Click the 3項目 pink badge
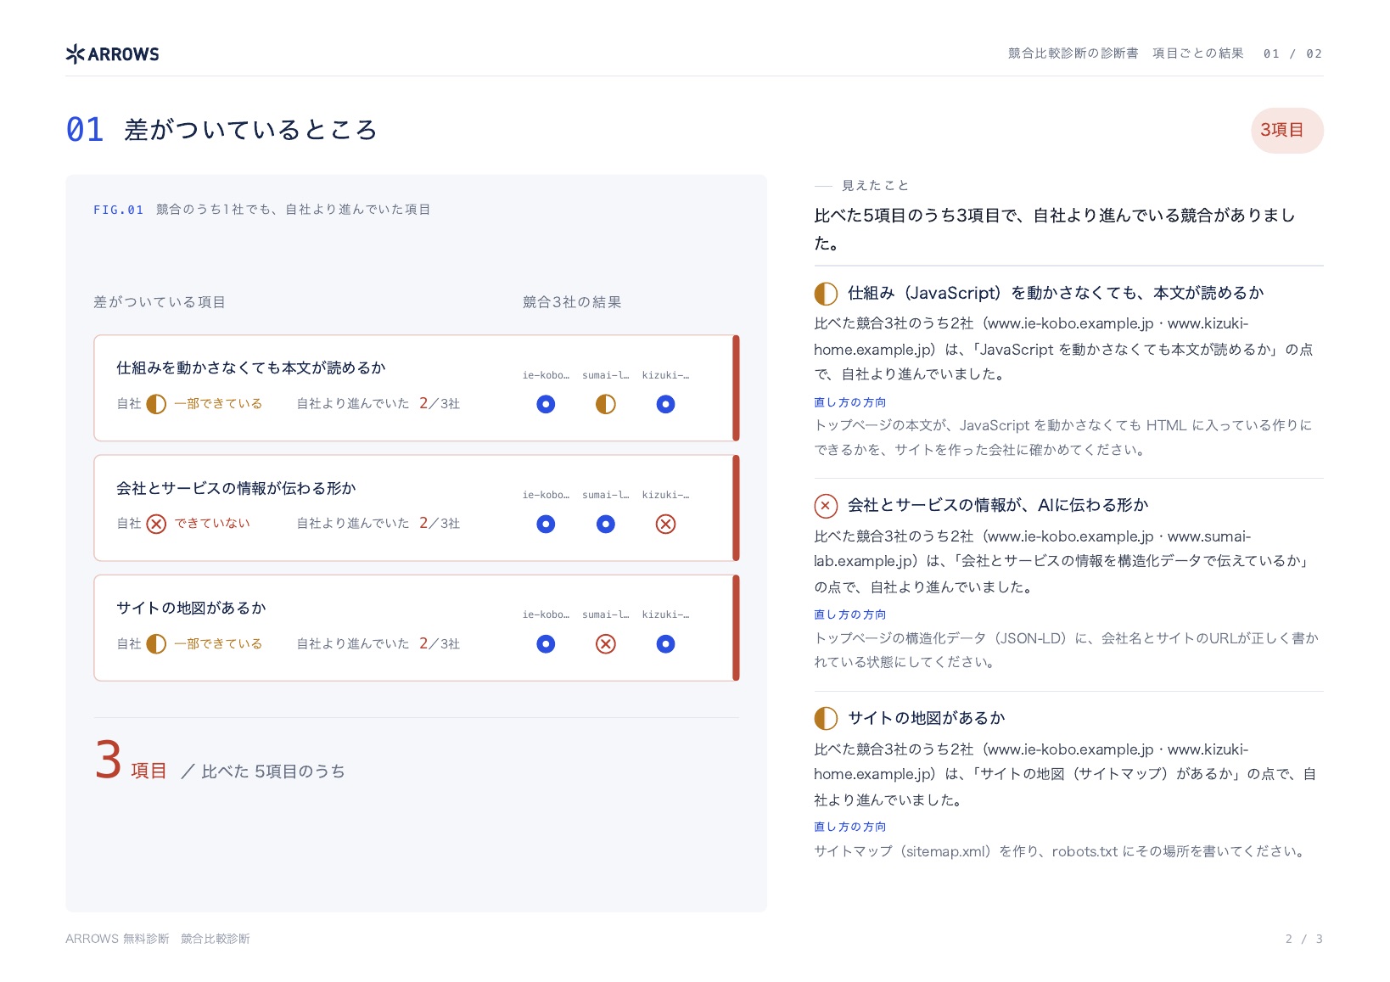 (x=1286, y=130)
